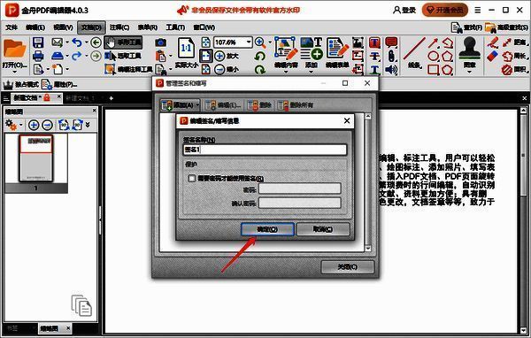This screenshot has height=338, width=531.
Task: Select the red ellipse shape tool
Action: [433, 56]
